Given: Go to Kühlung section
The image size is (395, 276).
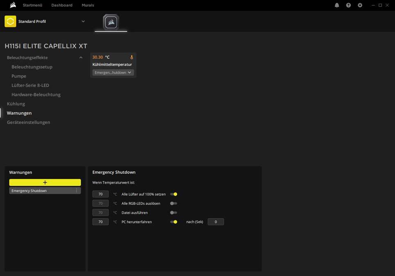Looking at the screenshot, I should tap(16, 104).
